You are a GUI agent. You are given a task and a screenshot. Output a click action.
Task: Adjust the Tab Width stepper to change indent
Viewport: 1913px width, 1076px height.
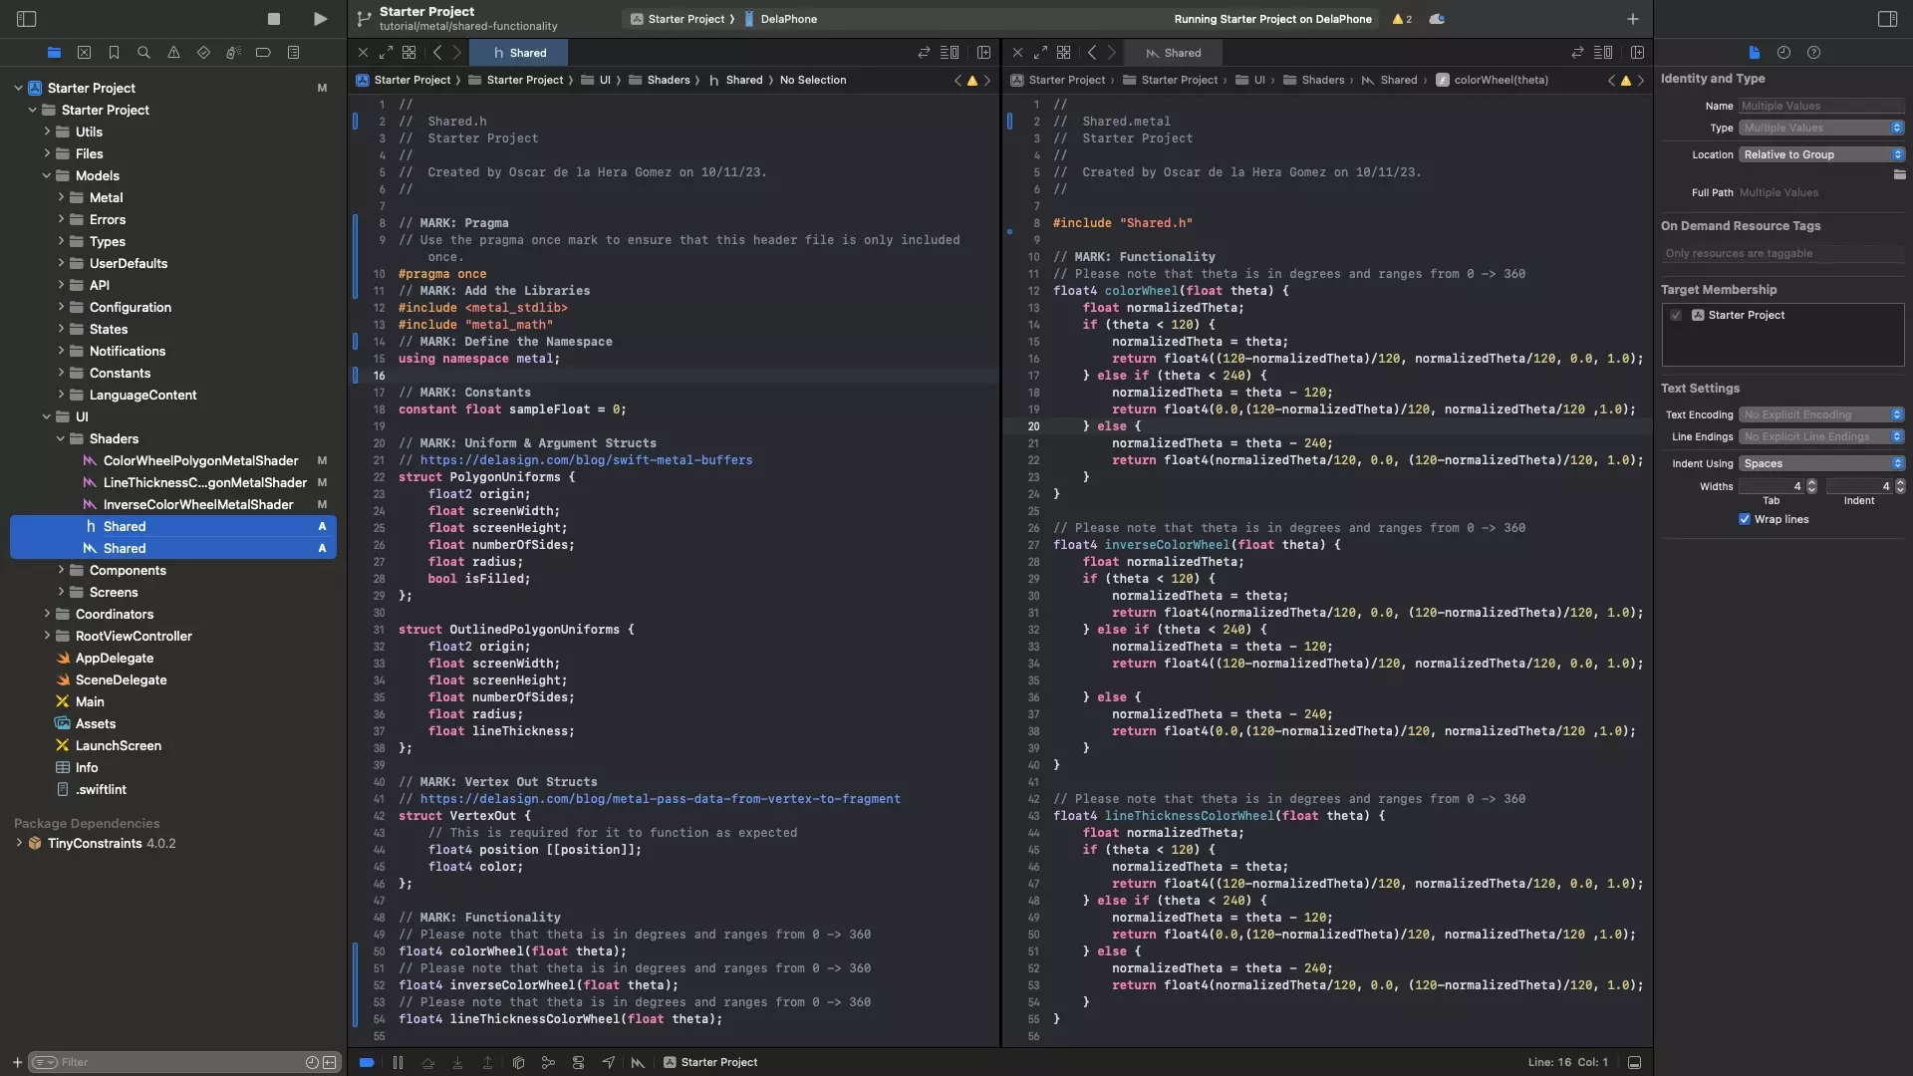pyautogui.click(x=1810, y=486)
